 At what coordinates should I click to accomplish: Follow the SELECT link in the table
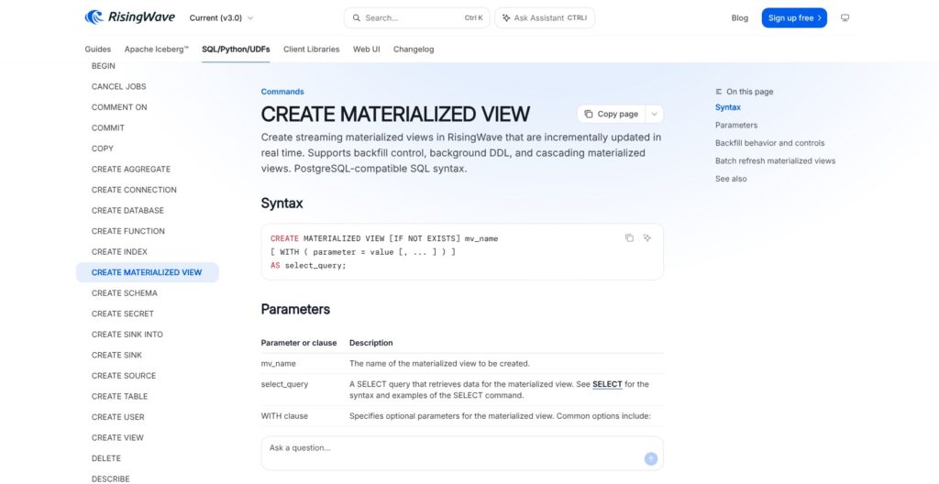click(607, 384)
